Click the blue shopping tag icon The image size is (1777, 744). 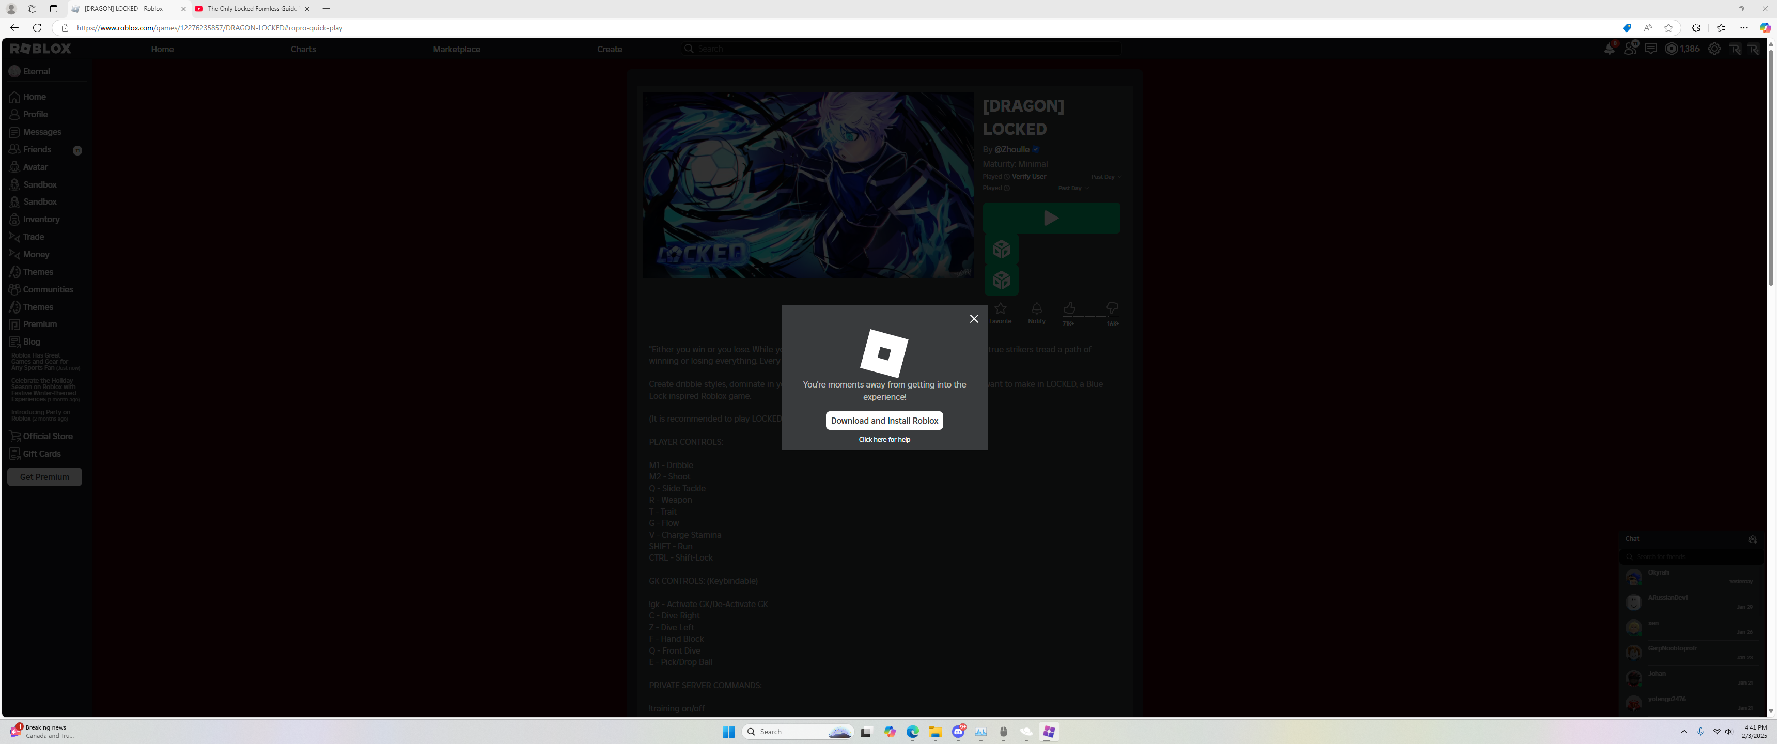[x=1627, y=27]
